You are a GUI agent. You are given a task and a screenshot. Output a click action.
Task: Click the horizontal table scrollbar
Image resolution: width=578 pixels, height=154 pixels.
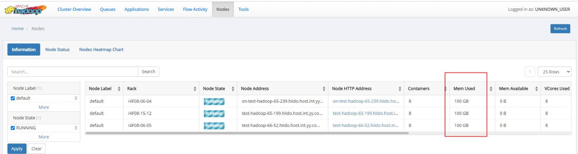click(x=247, y=133)
